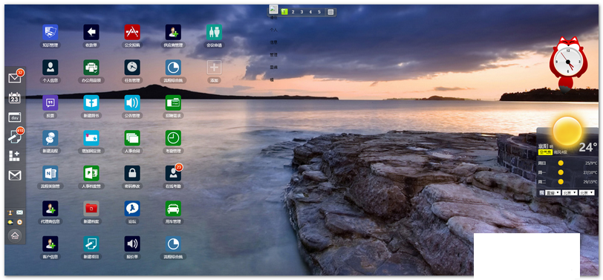Image resolution: width=603 pixels, height=280 pixels.
Task: Select the 周二 forecast row
Action: [567, 181]
